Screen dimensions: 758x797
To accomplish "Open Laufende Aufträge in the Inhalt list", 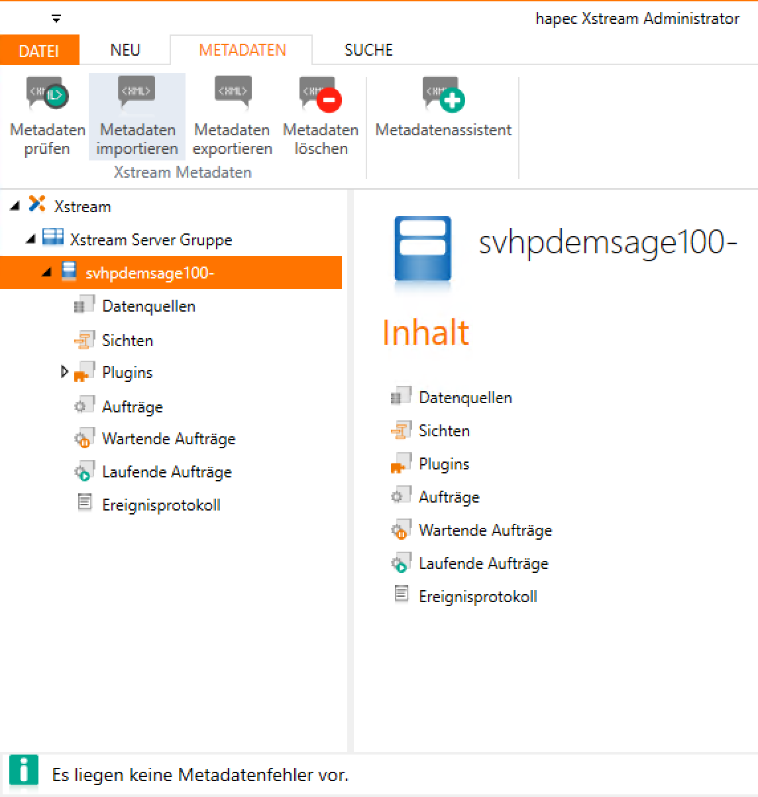I will pyautogui.click(x=483, y=564).
